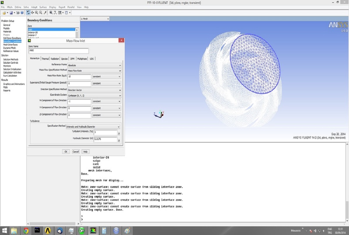Image resolution: width=349 pixels, height=235 pixels.
Task: Open the '1: Mesh' graphics window dropdown
Action: [95, 19]
